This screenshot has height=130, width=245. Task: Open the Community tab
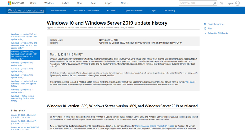pyautogui.click(x=170, y=10)
